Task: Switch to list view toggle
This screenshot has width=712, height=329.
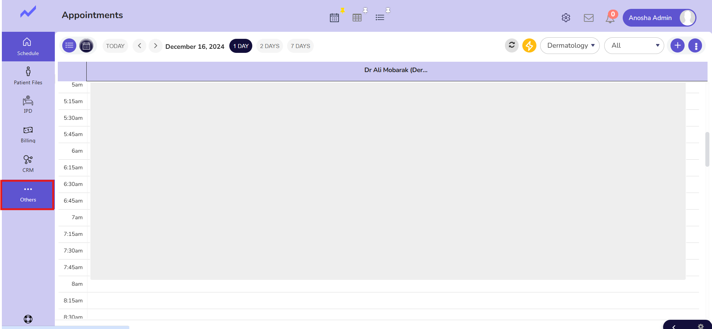Action: (x=69, y=45)
